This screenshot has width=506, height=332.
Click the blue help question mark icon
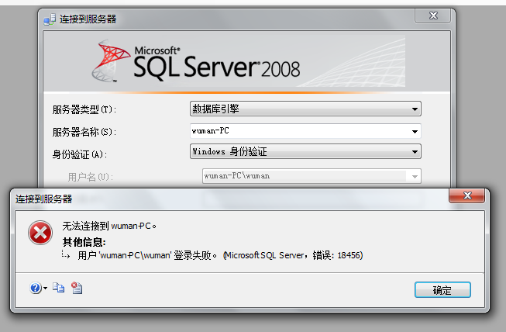pos(36,288)
